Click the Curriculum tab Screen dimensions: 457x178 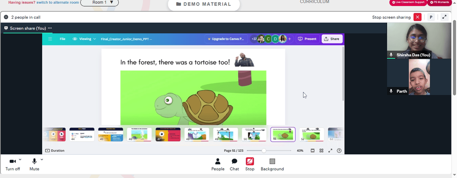tap(314, 2)
